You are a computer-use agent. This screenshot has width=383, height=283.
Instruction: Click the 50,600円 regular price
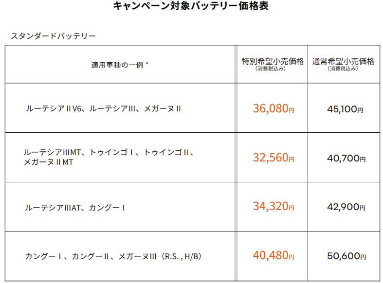click(347, 256)
